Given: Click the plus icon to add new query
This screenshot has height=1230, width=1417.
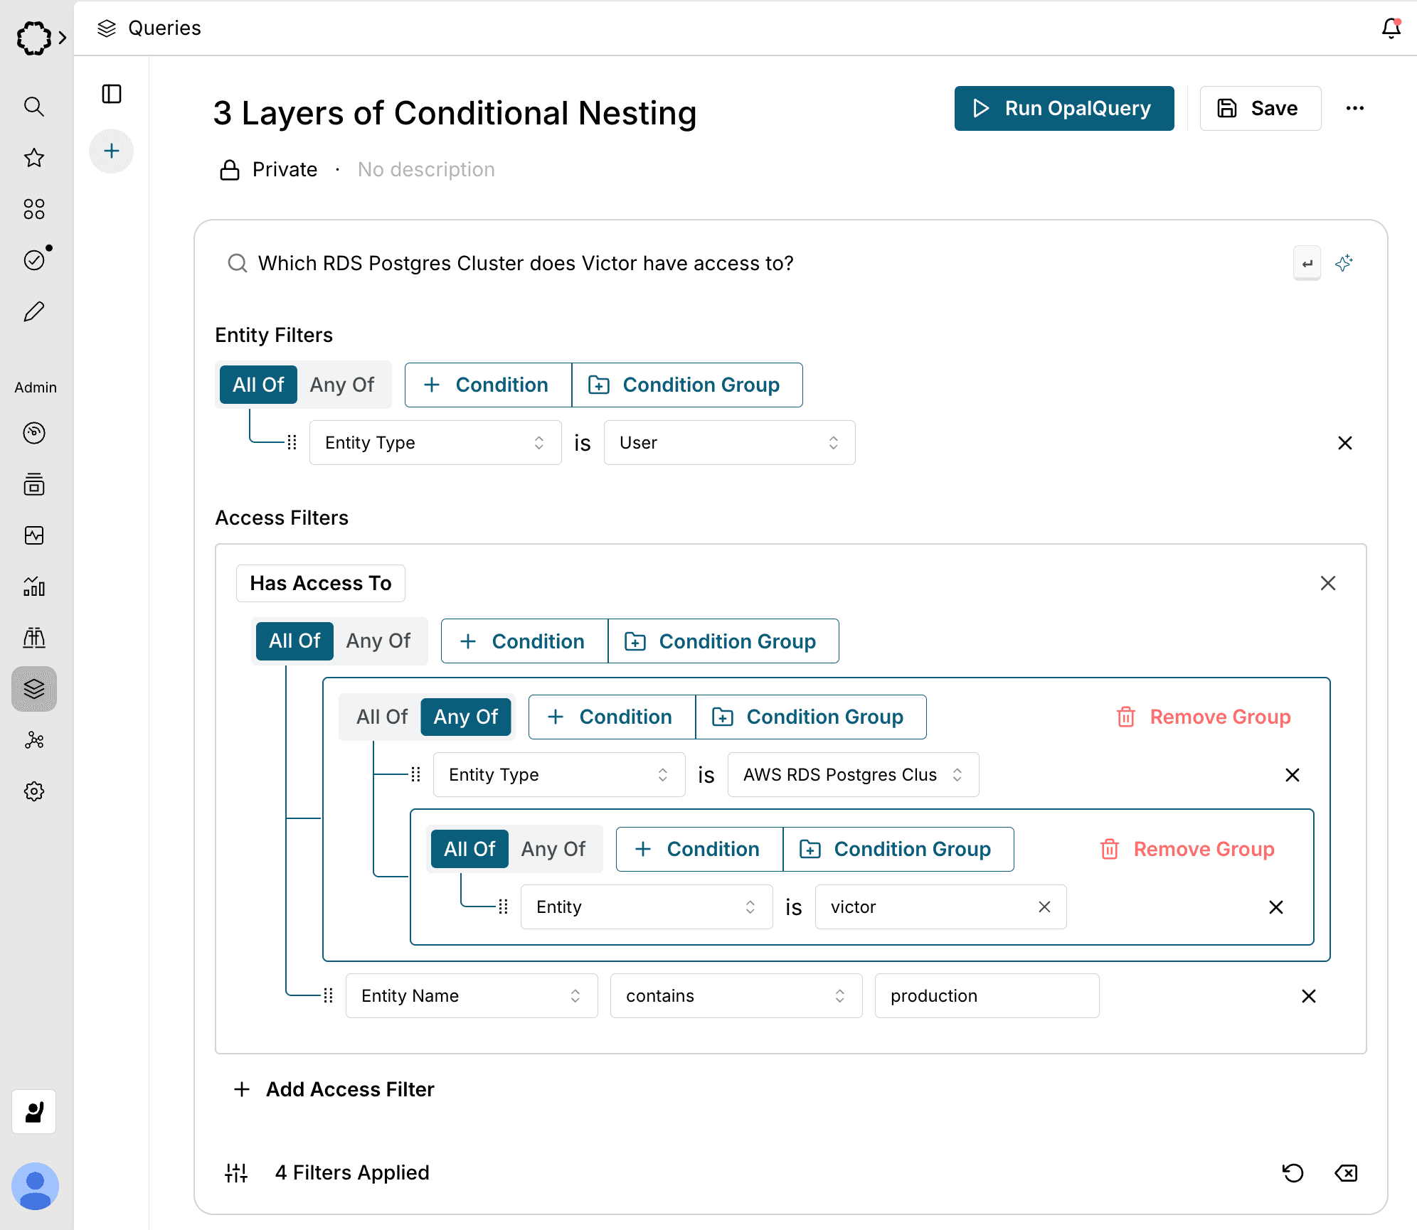Looking at the screenshot, I should pos(112,151).
